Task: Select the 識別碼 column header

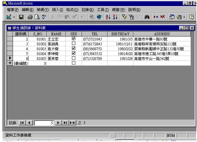Action: tap(21, 34)
